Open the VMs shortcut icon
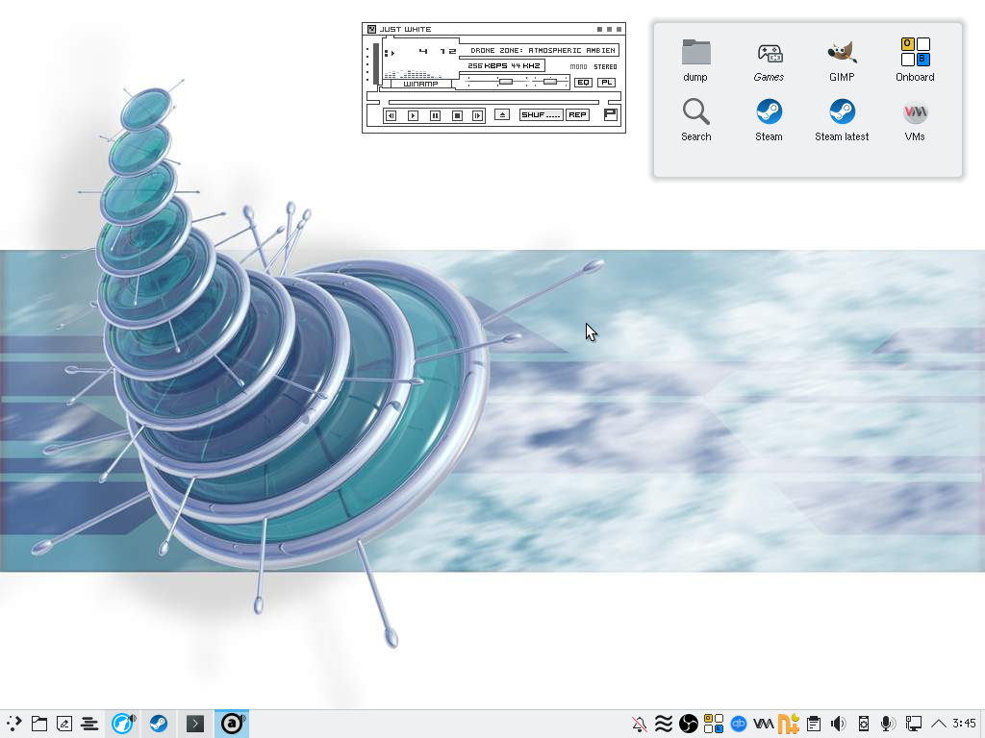This screenshot has width=985, height=738. click(915, 119)
